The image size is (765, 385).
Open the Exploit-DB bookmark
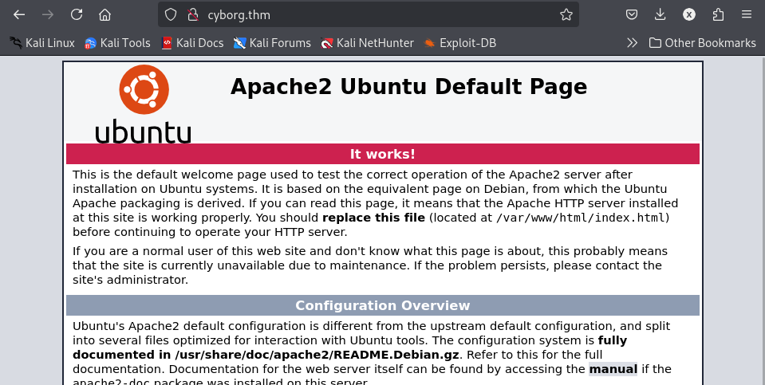(x=459, y=43)
